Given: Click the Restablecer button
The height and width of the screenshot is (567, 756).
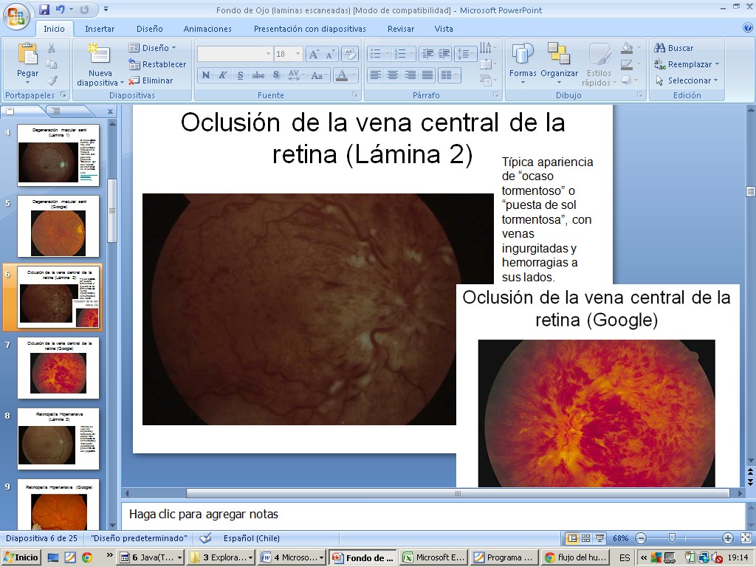Looking at the screenshot, I should tap(157, 64).
